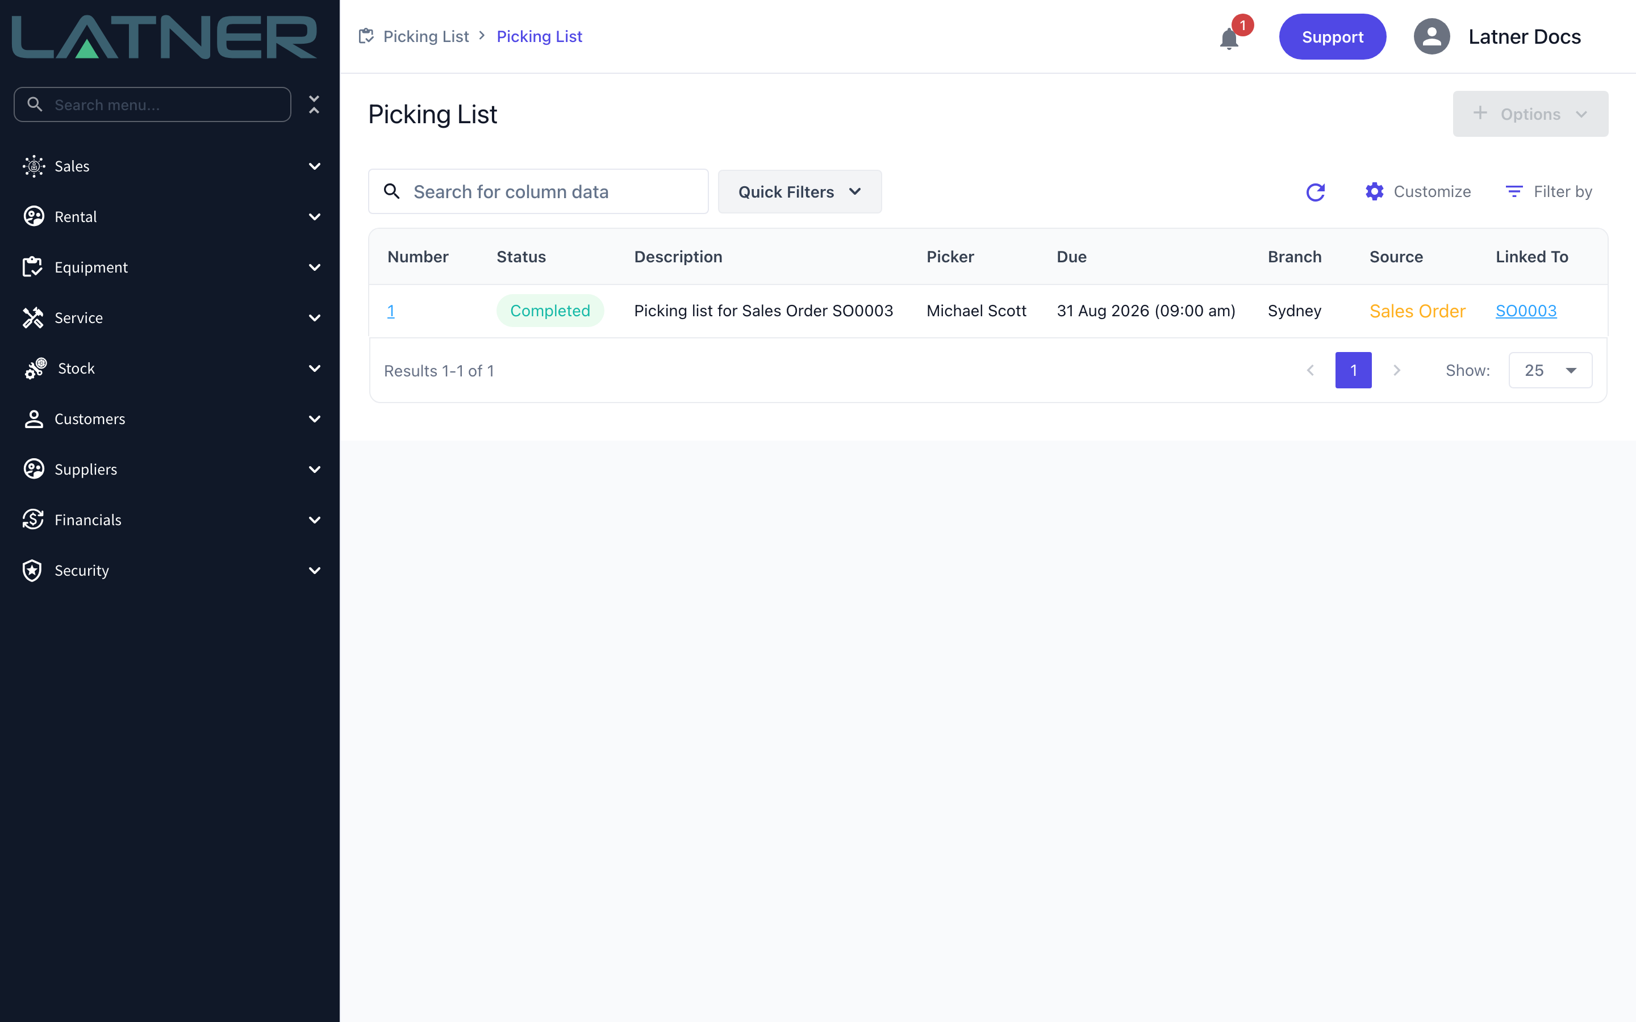Click the breadcrumb picking list icon
1636x1022 pixels.
[x=366, y=36]
